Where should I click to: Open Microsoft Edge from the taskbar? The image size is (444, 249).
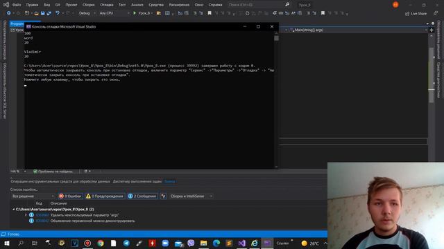point(216,243)
